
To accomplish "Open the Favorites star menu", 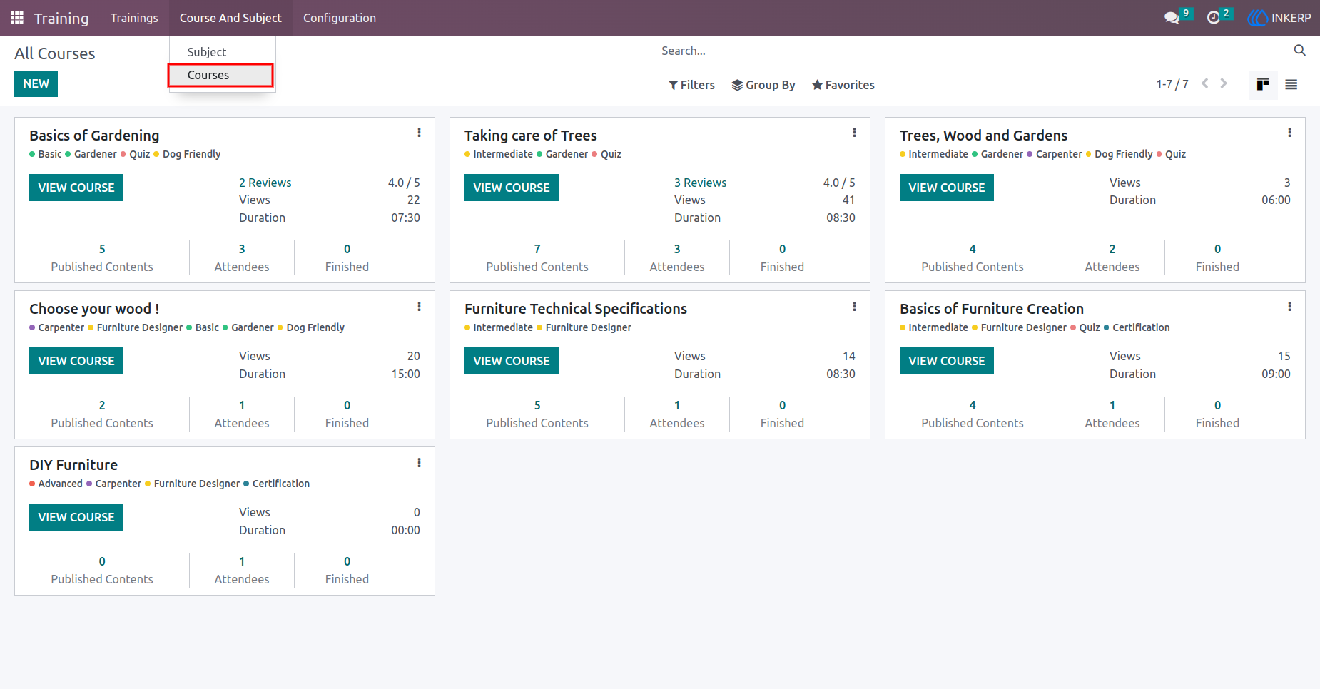I will tap(843, 85).
